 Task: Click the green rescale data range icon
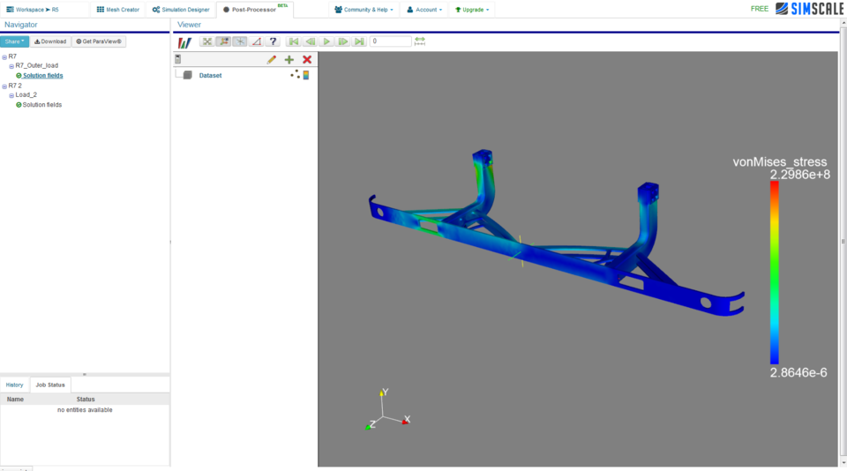tap(420, 41)
